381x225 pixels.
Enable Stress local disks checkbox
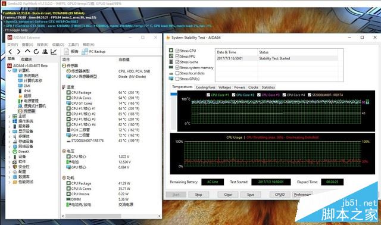pos(177,73)
